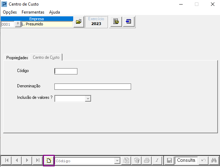Select the Centro de Custo tab
Image resolution: width=220 pixels, height=167 pixels.
pyautogui.click(x=46, y=57)
